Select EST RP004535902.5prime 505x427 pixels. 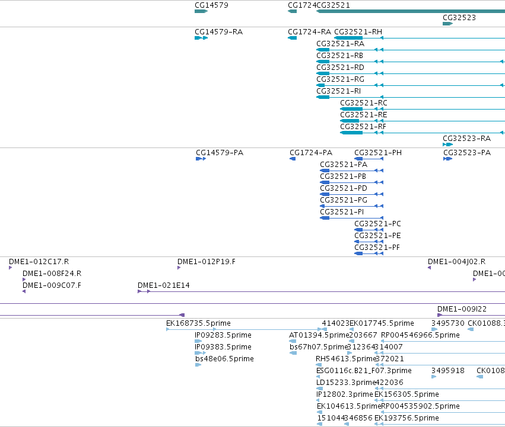tap(420, 406)
